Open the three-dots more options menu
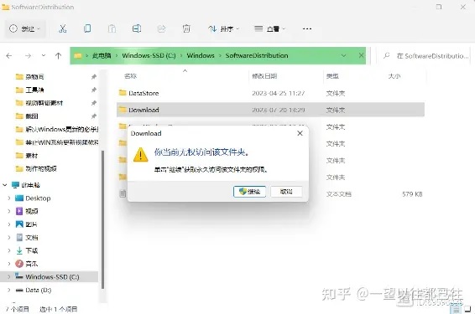Screen dimensions: 475x314 point(307,28)
